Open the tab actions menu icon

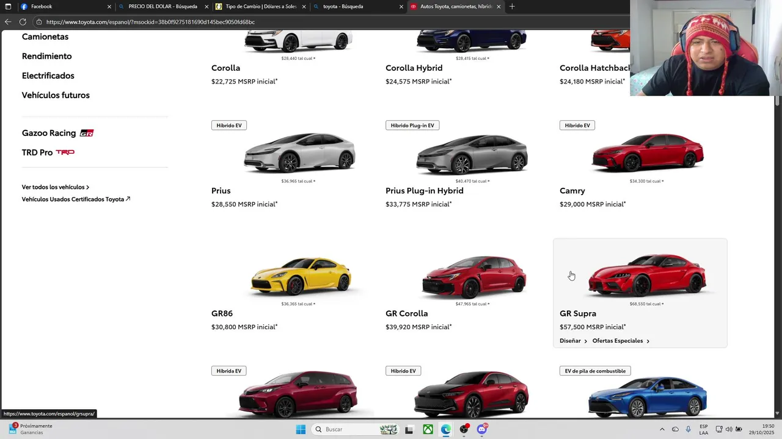pos(8,7)
